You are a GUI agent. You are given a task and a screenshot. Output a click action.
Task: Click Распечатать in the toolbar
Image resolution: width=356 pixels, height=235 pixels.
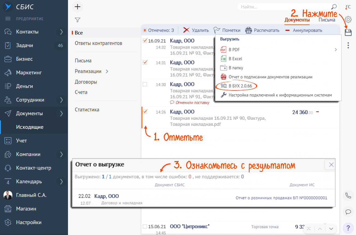(262, 30)
